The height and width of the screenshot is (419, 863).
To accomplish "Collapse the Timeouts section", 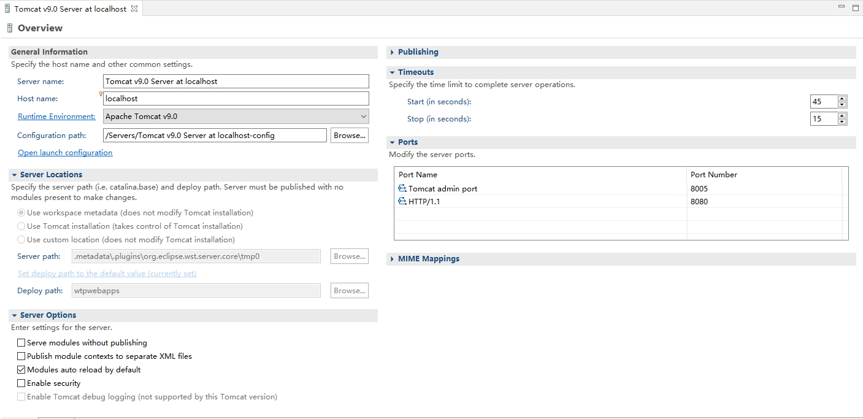I will click(x=393, y=72).
